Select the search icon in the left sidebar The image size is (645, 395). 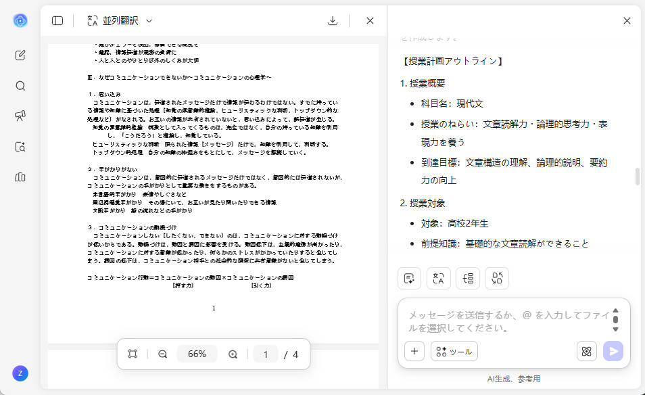click(x=20, y=85)
